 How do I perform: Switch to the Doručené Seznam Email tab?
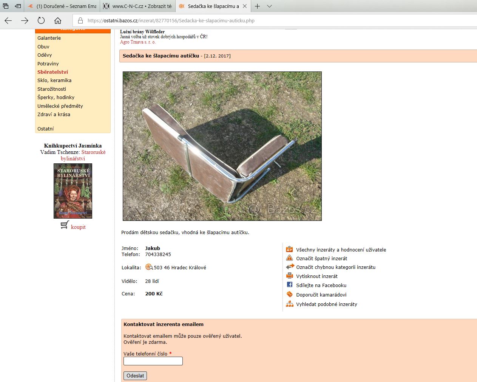62,6
